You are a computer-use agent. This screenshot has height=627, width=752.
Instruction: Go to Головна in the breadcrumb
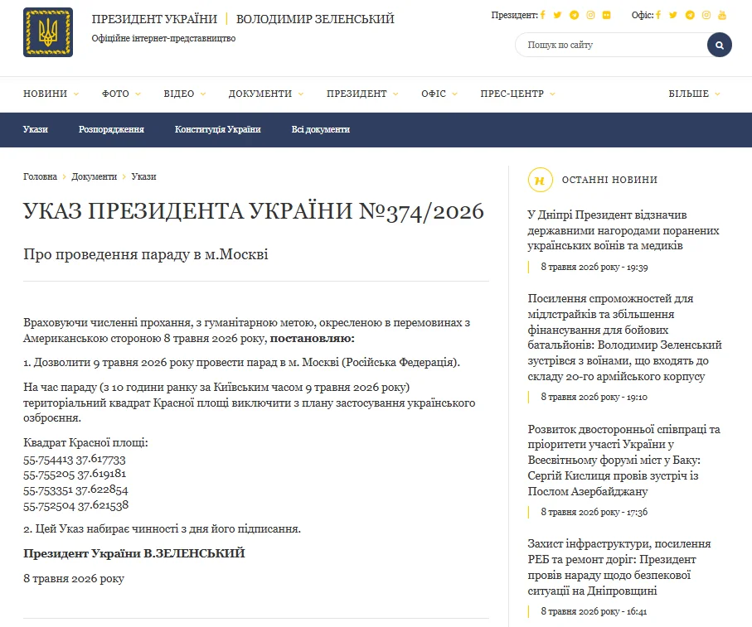40,176
